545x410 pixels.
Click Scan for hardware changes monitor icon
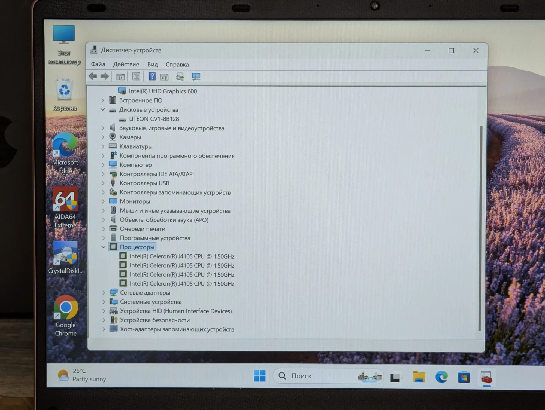196,77
